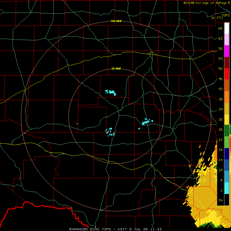Image resolution: width=231 pixels, height=231 pixels.
Task: Click the black TH legend swatch
Action: coord(227,200)
